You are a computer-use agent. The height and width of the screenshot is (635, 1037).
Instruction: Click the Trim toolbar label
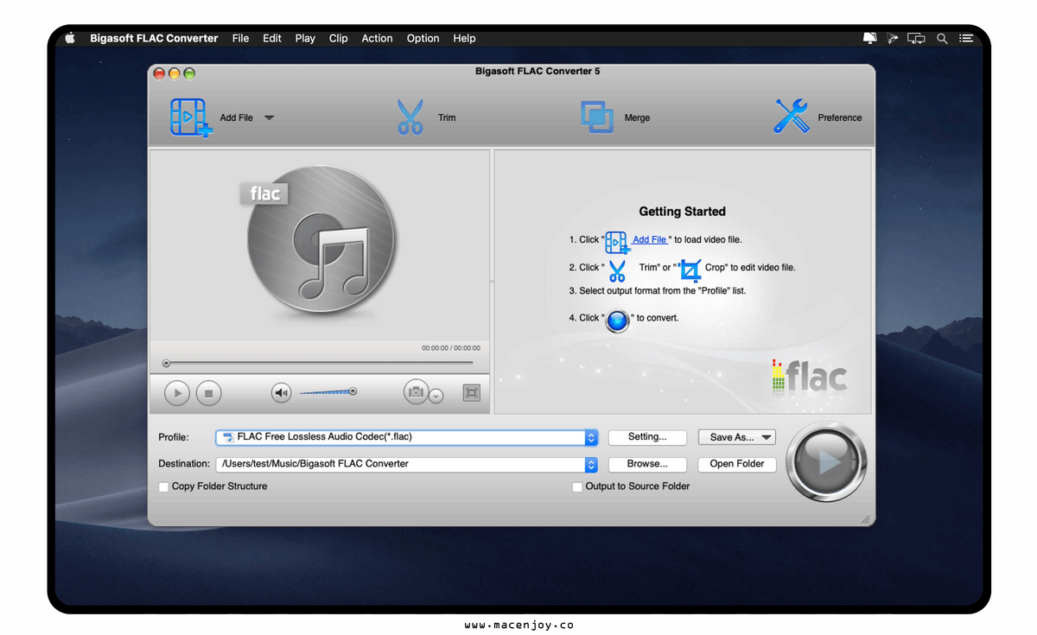[447, 117]
